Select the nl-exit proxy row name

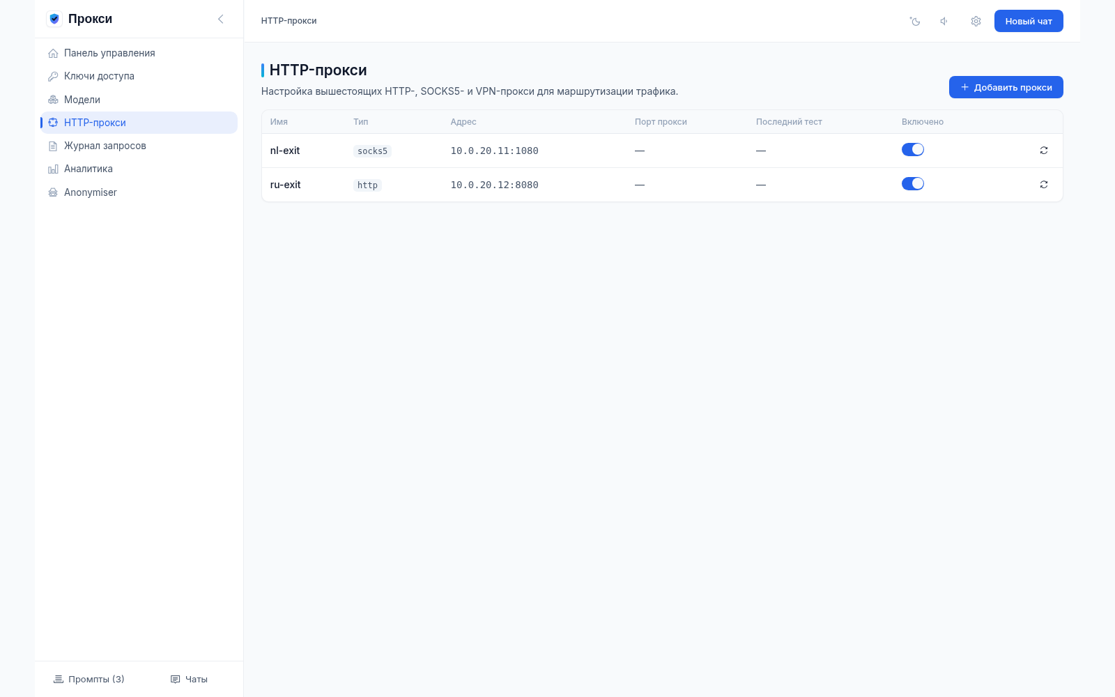(285, 151)
